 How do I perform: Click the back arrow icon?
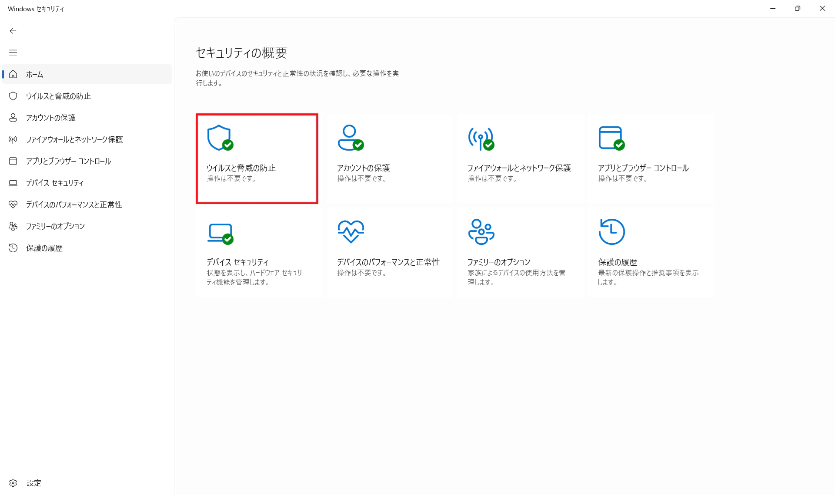13,31
